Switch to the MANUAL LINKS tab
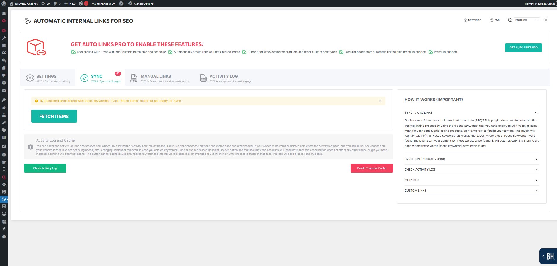Viewport: 557px width, 266px height. [156, 77]
